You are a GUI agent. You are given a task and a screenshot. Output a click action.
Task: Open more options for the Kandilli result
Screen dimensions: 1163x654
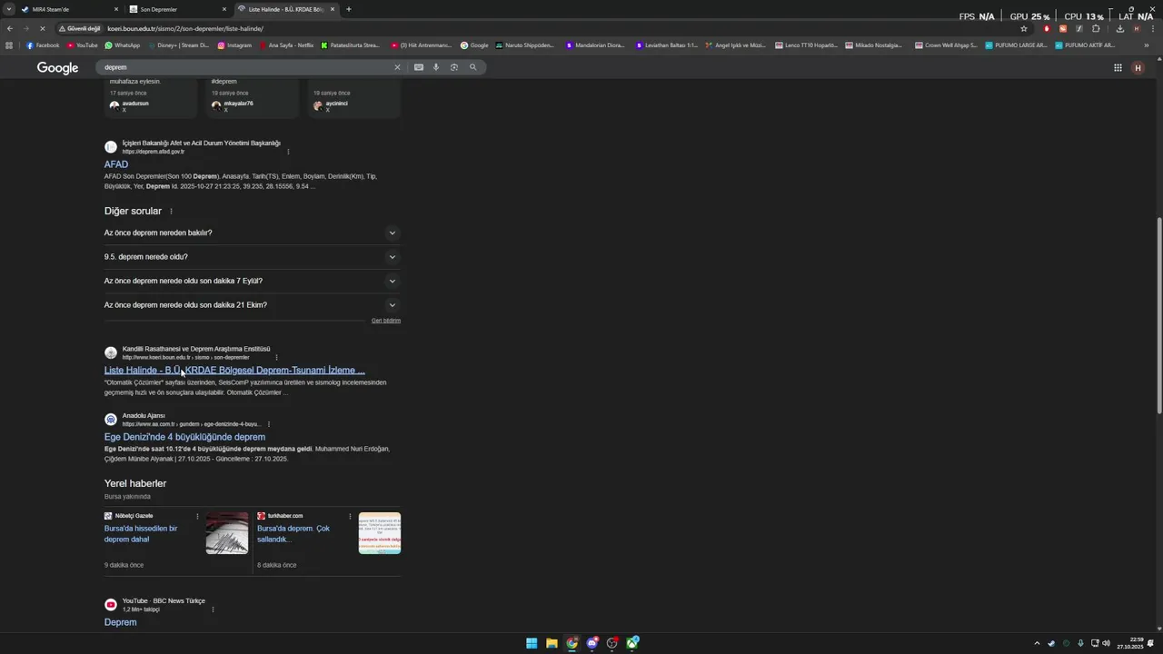pos(277,358)
